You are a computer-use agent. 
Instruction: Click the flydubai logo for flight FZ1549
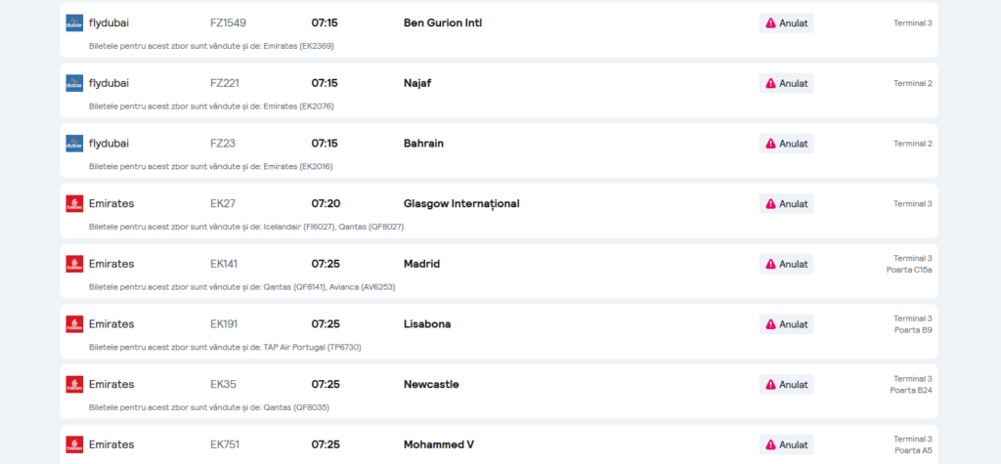74,23
